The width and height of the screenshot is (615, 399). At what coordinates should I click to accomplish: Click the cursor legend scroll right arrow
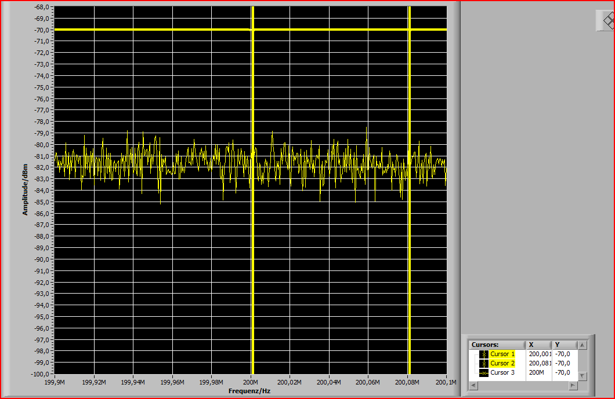(x=573, y=385)
